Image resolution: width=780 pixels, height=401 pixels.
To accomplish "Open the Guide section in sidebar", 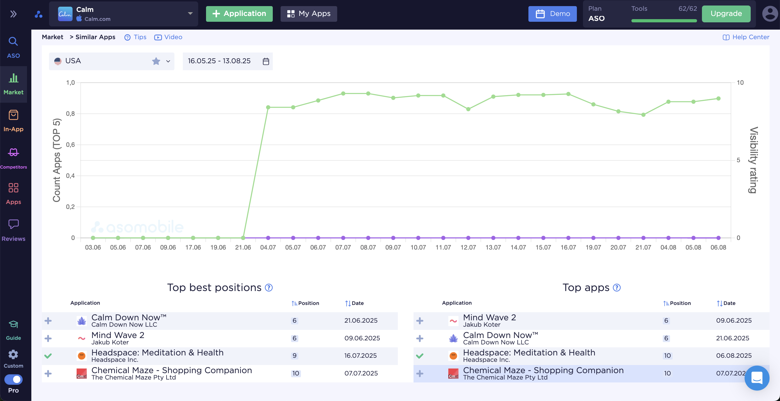I will pyautogui.click(x=13, y=330).
